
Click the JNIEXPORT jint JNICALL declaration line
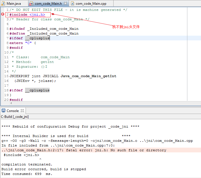[x=63, y=76]
